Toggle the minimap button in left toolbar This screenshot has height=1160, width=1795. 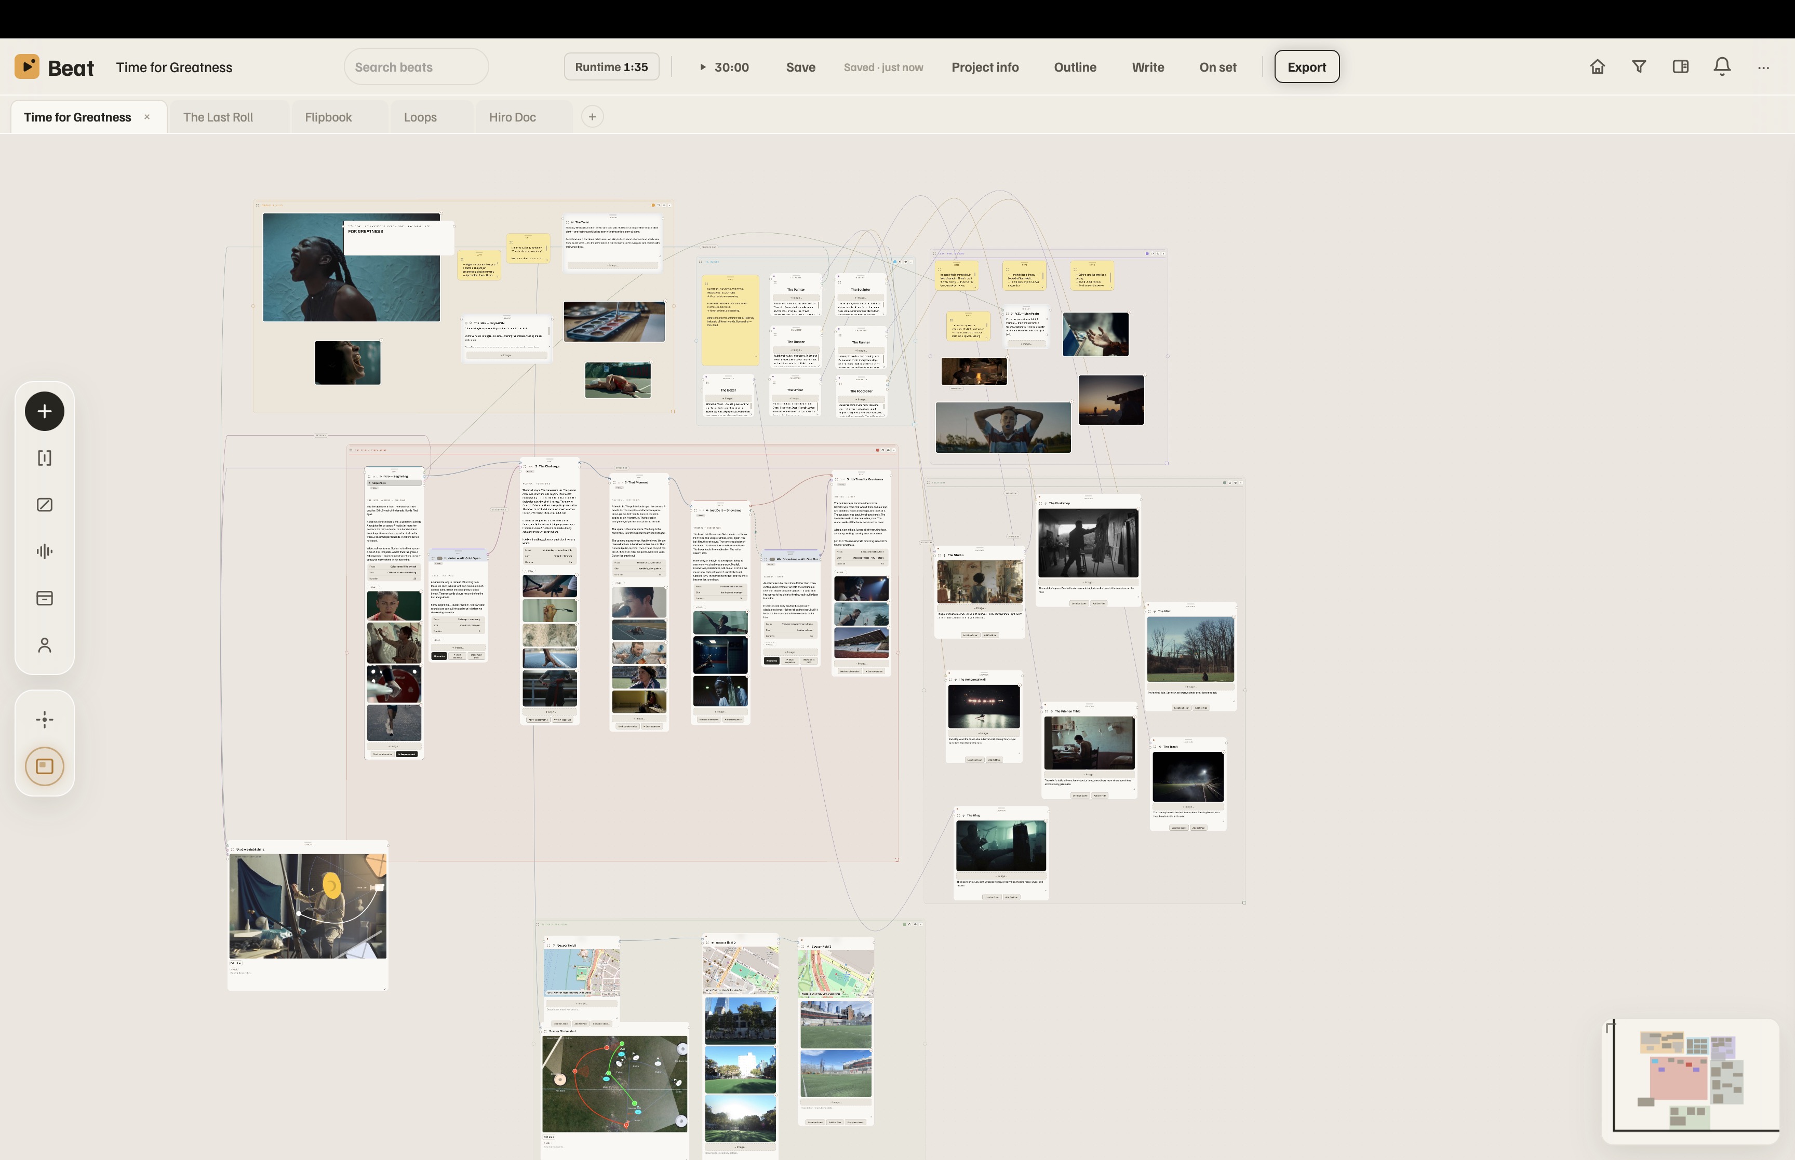[45, 766]
